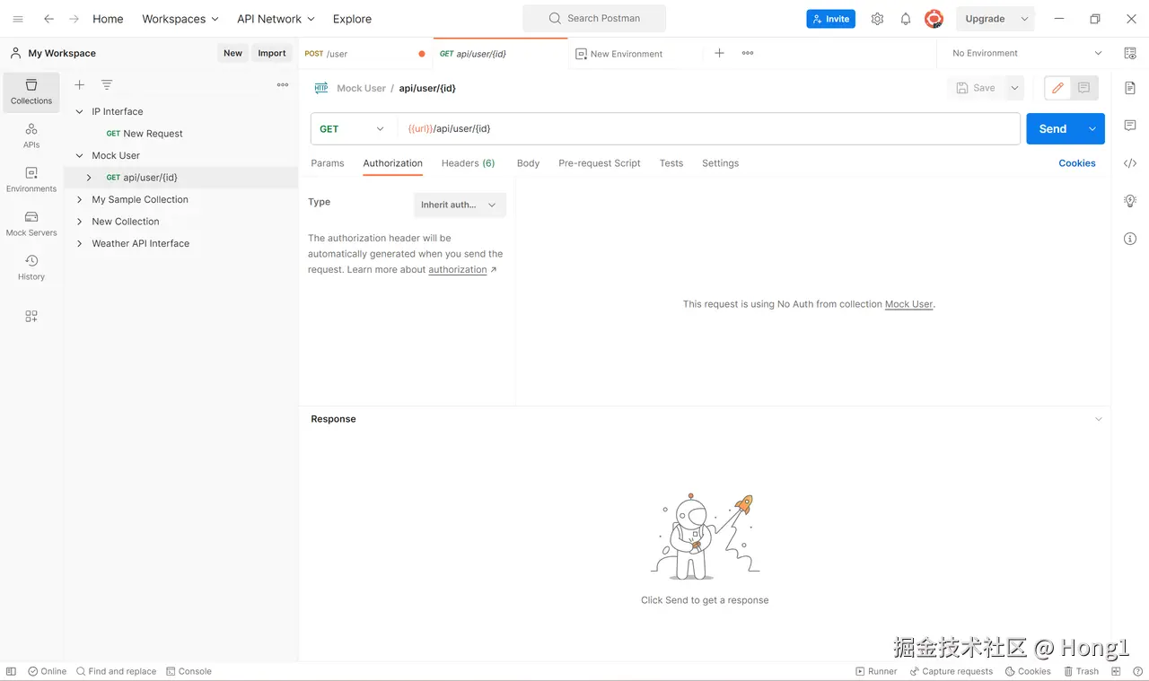The width and height of the screenshot is (1149, 681).
Task: Open the Collections sidebar section
Action: pos(31,92)
